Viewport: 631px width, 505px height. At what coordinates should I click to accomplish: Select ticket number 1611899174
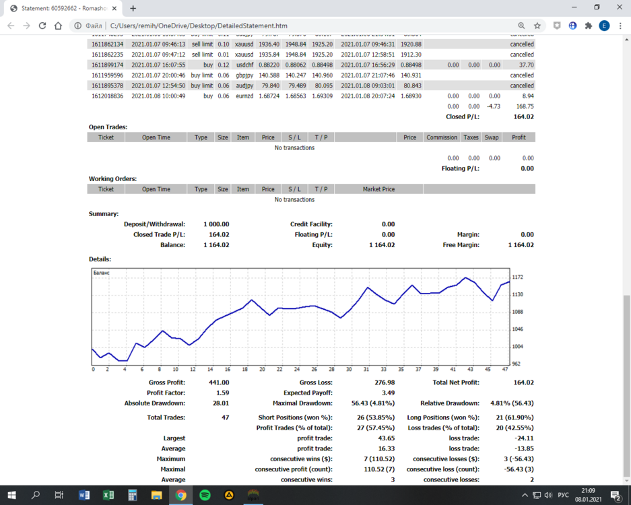coord(107,65)
